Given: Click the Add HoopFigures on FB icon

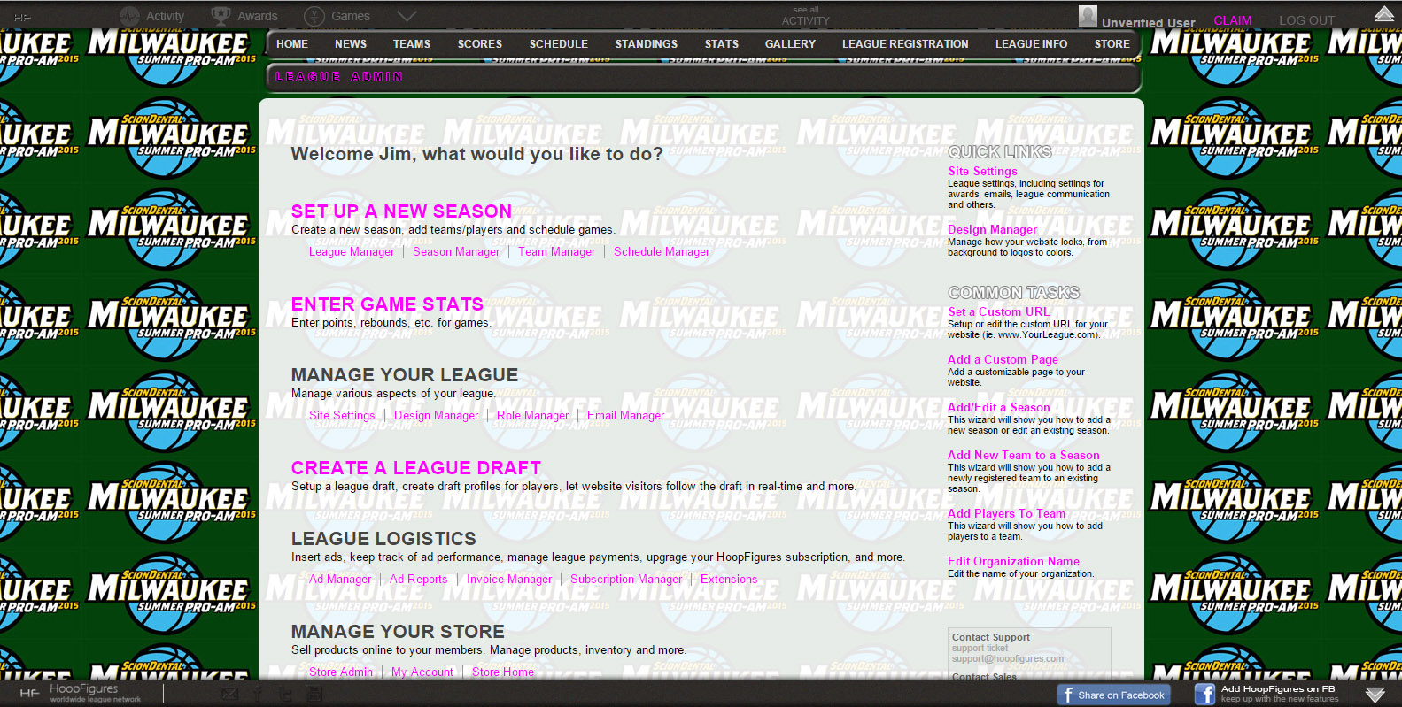Looking at the screenshot, I should click(1204, 695).
